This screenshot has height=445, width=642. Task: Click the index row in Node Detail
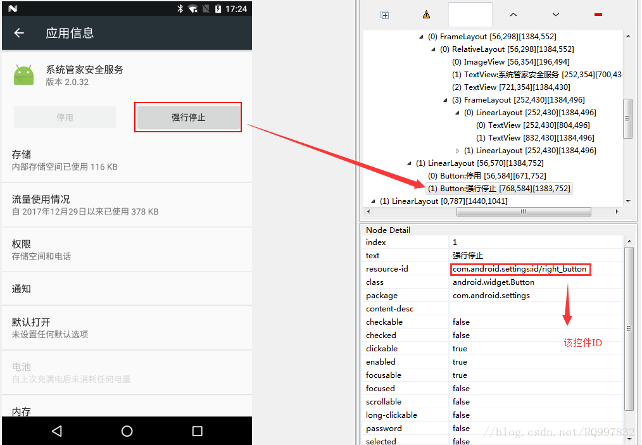click(x=493, y=242)
